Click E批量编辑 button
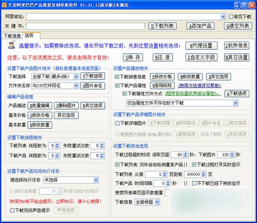257x223 pixels. point(40,106)
